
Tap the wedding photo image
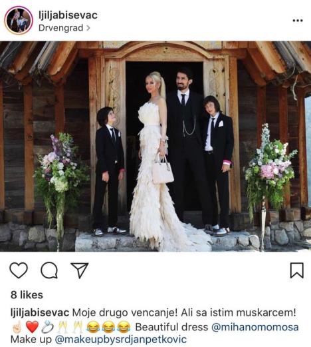[155, 147]
